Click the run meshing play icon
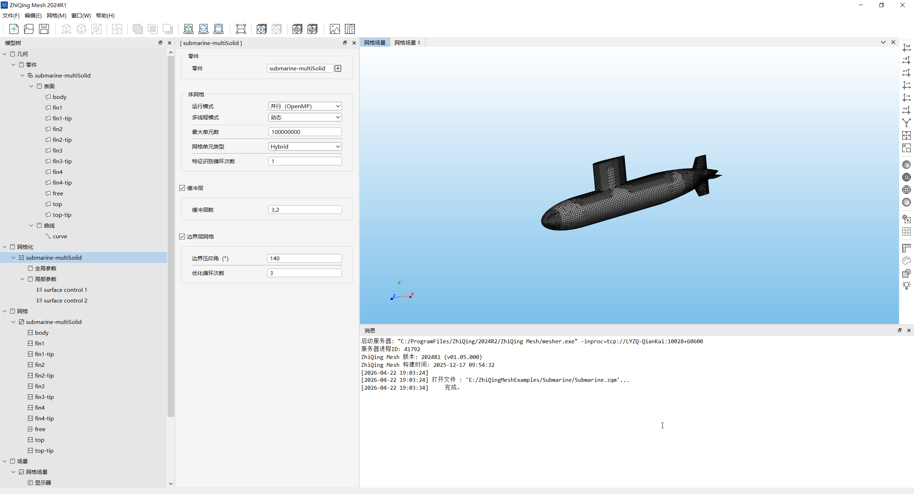Screen dimensions: 914x494 tap(262, 29)
